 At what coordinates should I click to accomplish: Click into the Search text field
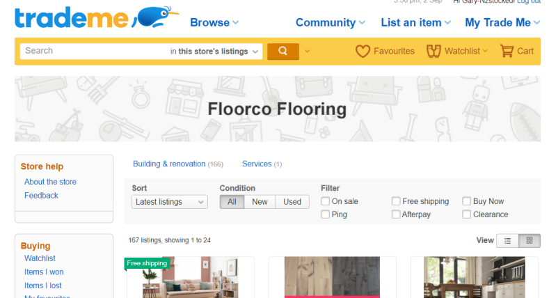click(94, 51)
